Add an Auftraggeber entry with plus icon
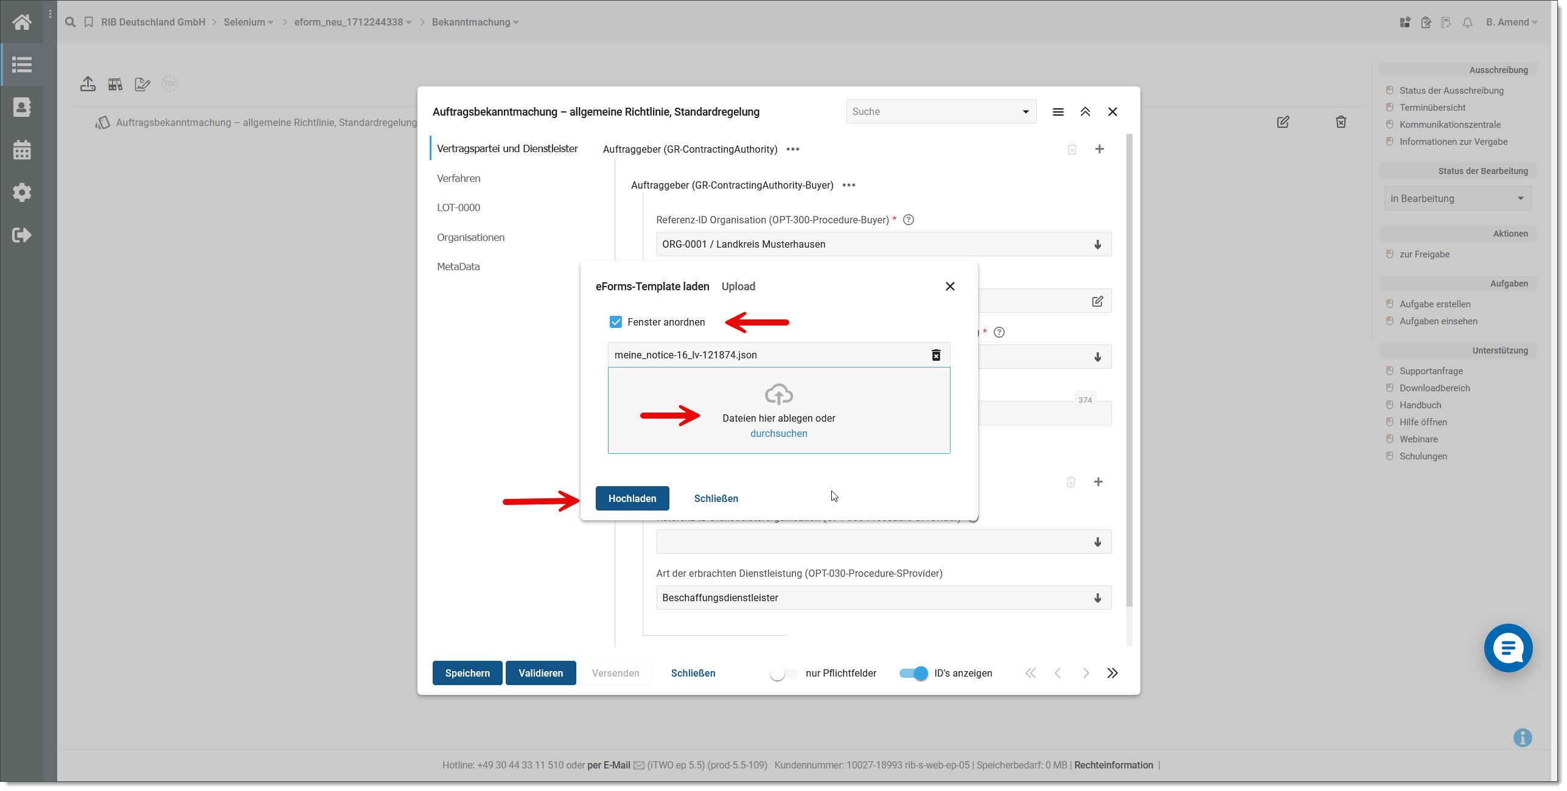The height and width of the screenshot is (791, 1567). click(x=1100, y=149)
